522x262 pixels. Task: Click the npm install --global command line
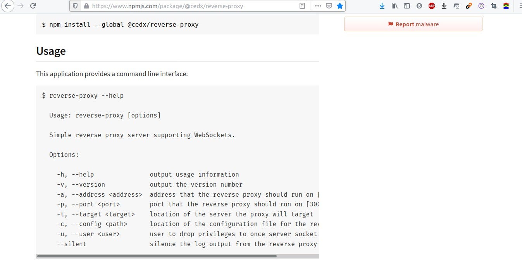point(120,24)
